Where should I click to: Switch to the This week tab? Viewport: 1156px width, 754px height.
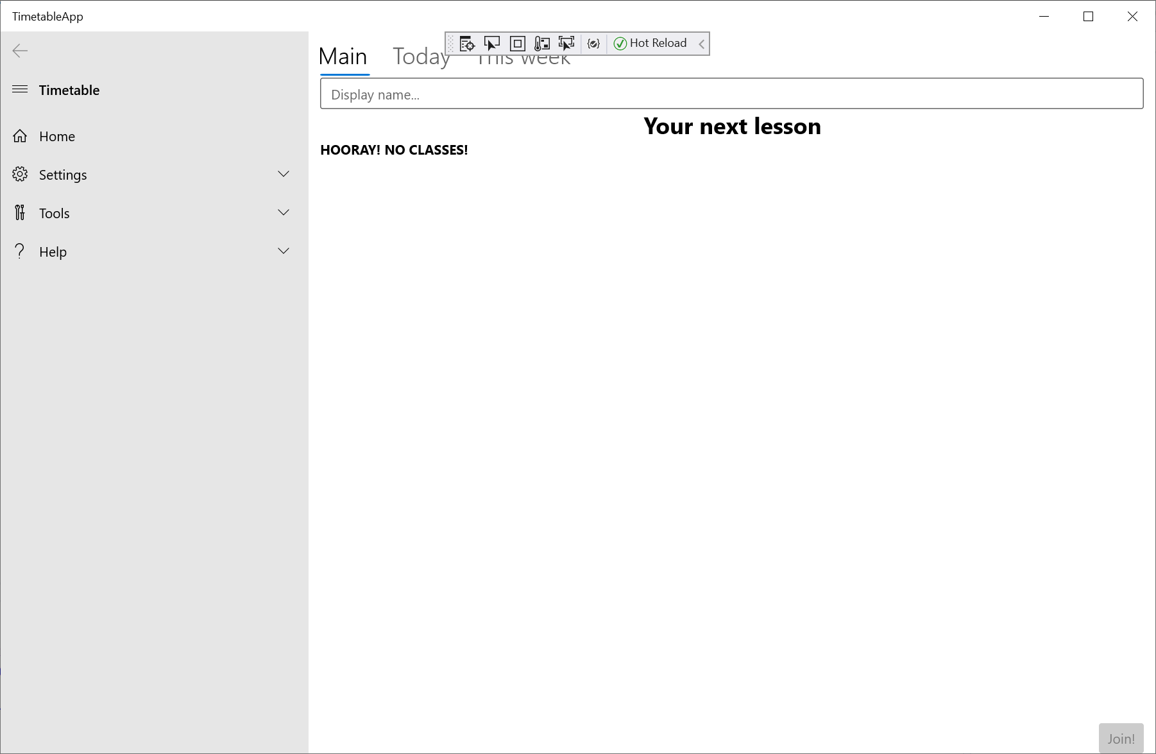[x=523, y=58]
